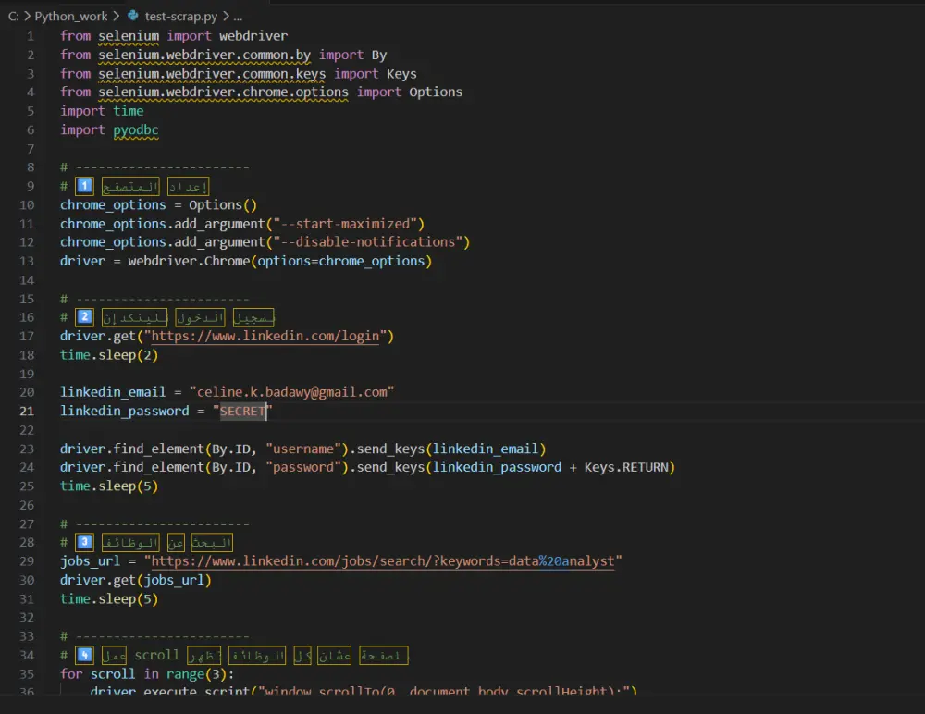Click the '--disable-notifications' argument string
925x714 pixels.
click(x=368, y=242)
